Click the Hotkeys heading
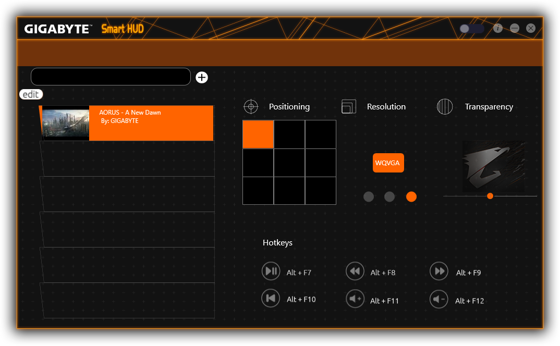This screenshot has width=560, height=346. [x=277, y=243]
